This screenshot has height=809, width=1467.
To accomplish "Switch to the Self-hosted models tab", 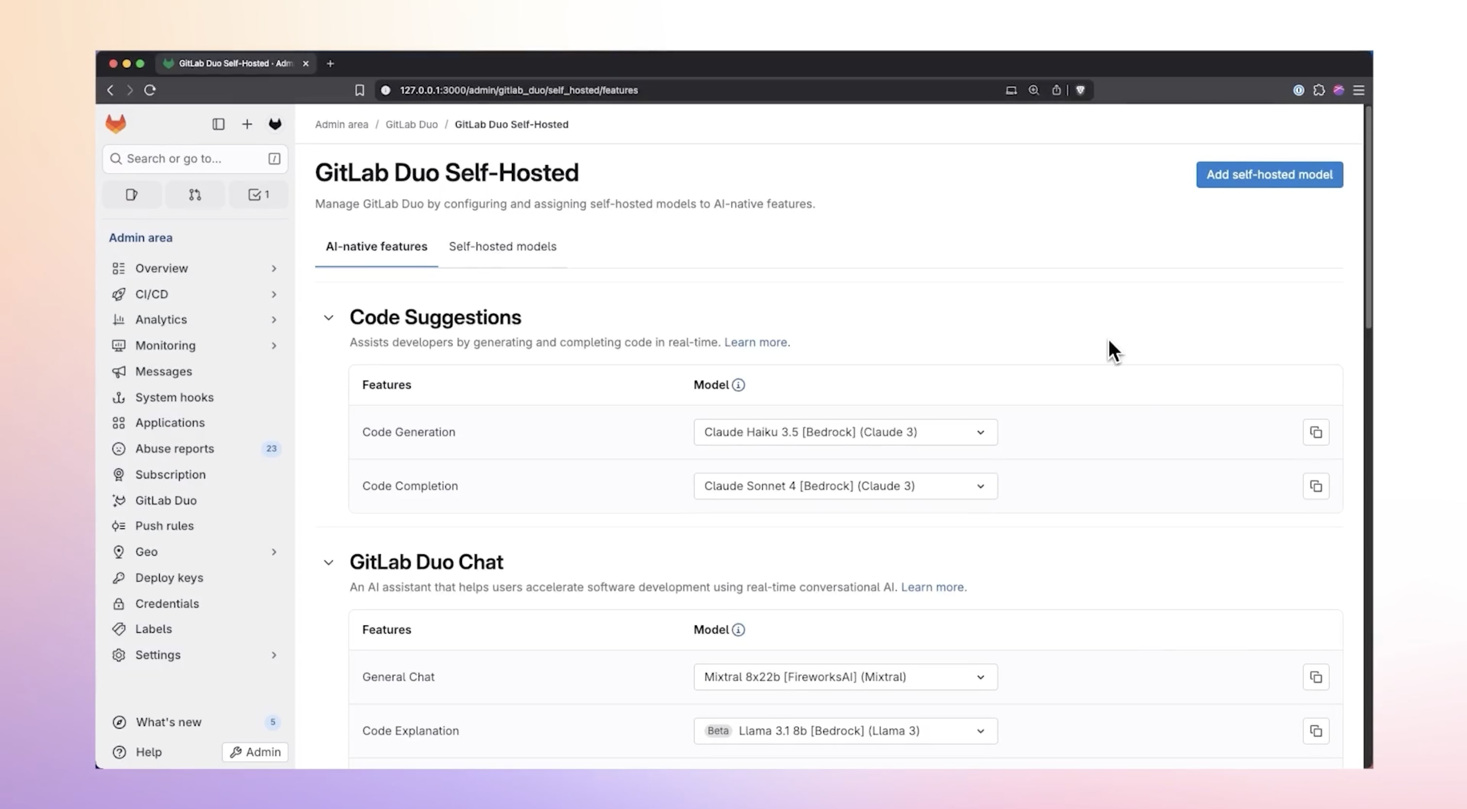I will [x=502, y=247].
